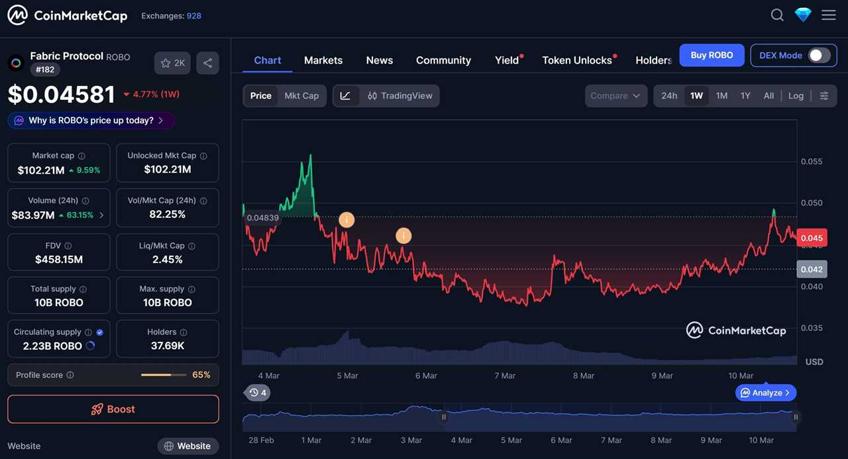Image resolution: width=848 pixels, height=459 pixels.
Task: Open the Community tab
Action: click(443, 60)
